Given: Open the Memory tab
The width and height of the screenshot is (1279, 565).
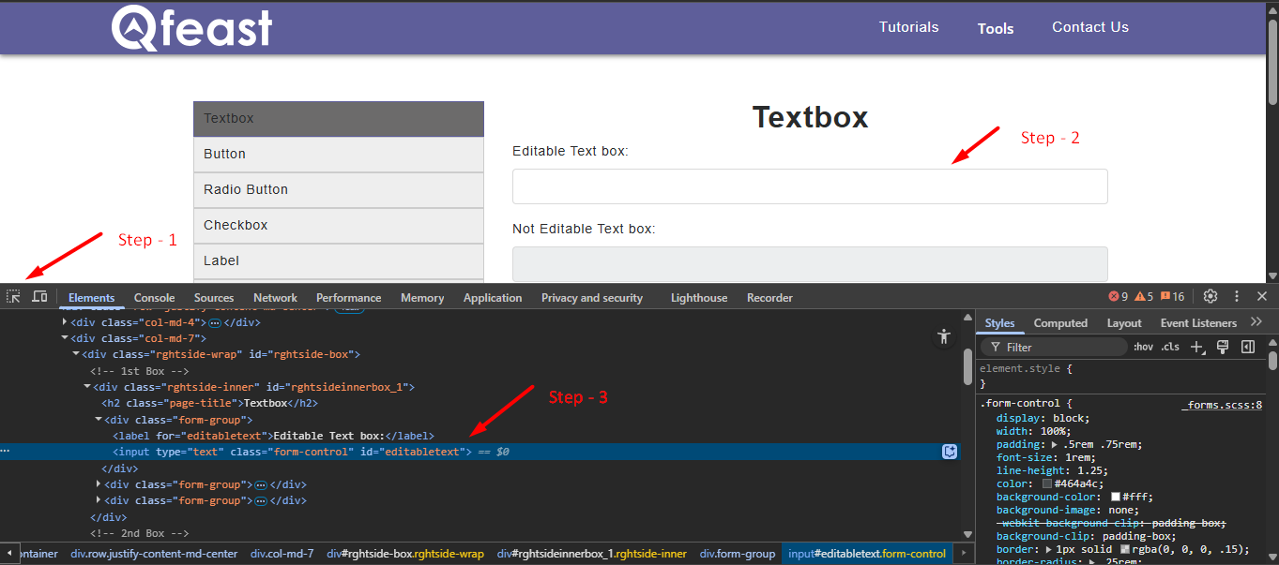Looking at the screenshot, I should point(422,298).
